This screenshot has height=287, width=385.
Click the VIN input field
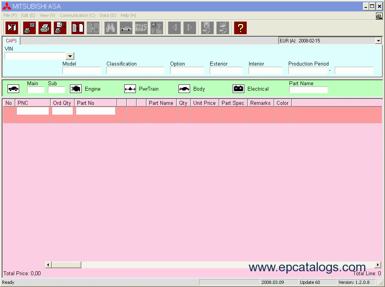point(35,56)
